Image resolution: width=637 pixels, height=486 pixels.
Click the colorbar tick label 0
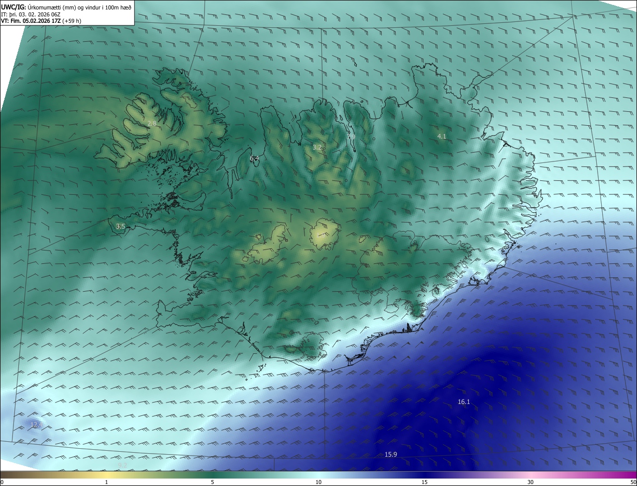2,482
